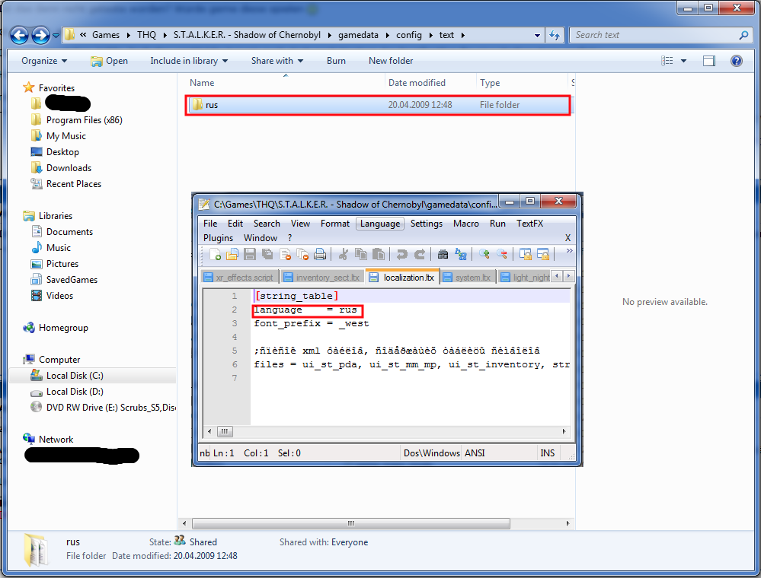Image resolution: width=761 pixels, height=578 pixels.
Task: Expand Notepad++ toolbar overflow chevron
Action: [x=569, y=251]
